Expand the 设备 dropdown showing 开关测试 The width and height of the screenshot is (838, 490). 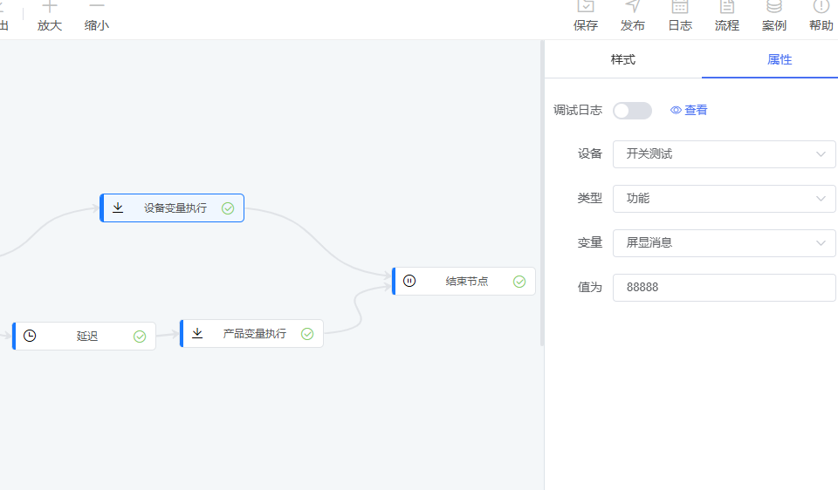pyautogui.click(x=725, y=154)
